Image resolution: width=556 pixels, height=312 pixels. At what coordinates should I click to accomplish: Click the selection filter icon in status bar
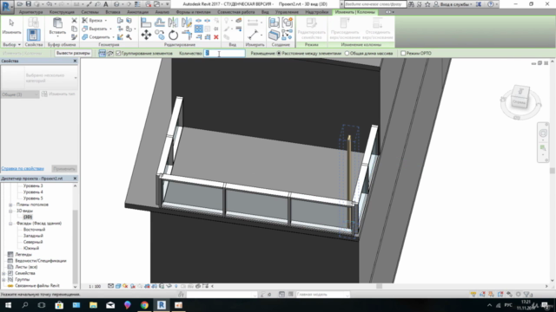(x=527, y=295)
